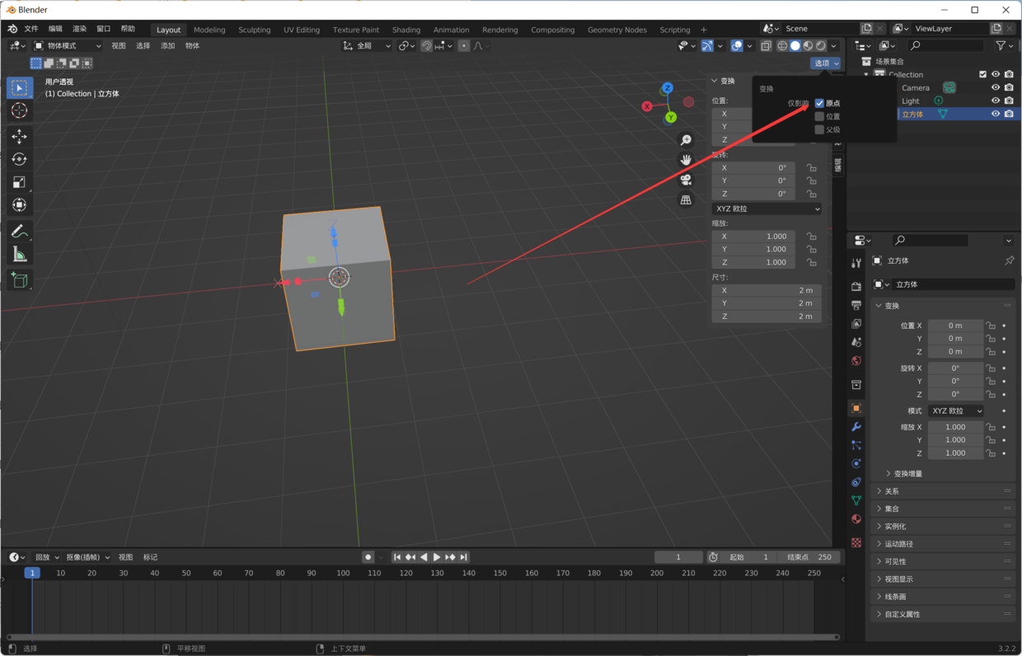Open the 文件 menu
Screen dimensions: 1022x656
click(x=31, y=29)
